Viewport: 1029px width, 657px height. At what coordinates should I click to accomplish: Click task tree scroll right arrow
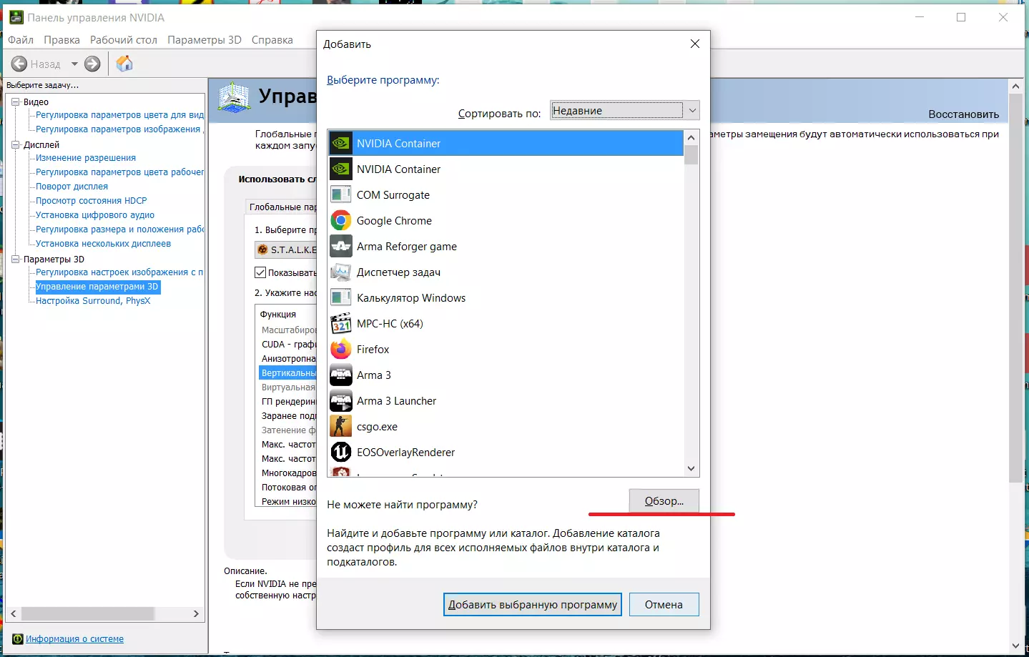[196, 614]
